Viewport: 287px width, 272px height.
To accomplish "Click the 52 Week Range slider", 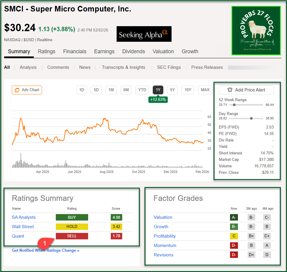I will [246, 105].
